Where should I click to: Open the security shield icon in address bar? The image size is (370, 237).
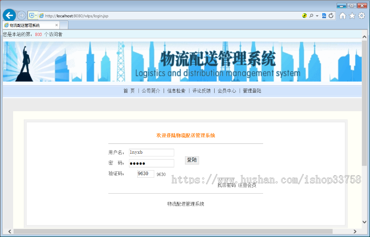[32, 16]
